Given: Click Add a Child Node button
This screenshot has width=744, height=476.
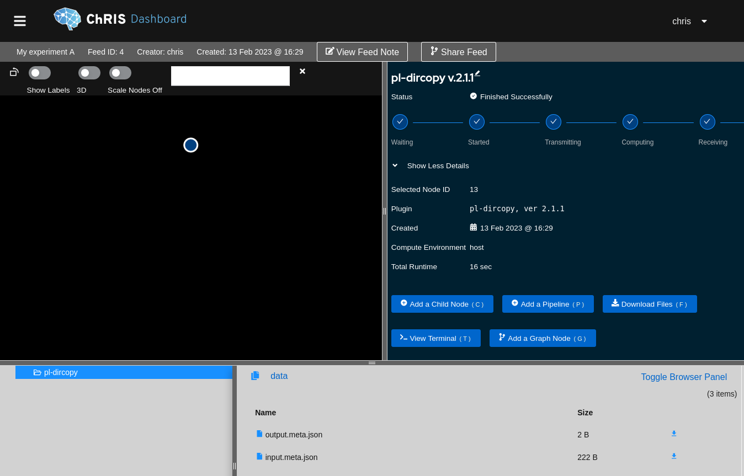Looking at the screenshot, I should (x=442, y=304).
